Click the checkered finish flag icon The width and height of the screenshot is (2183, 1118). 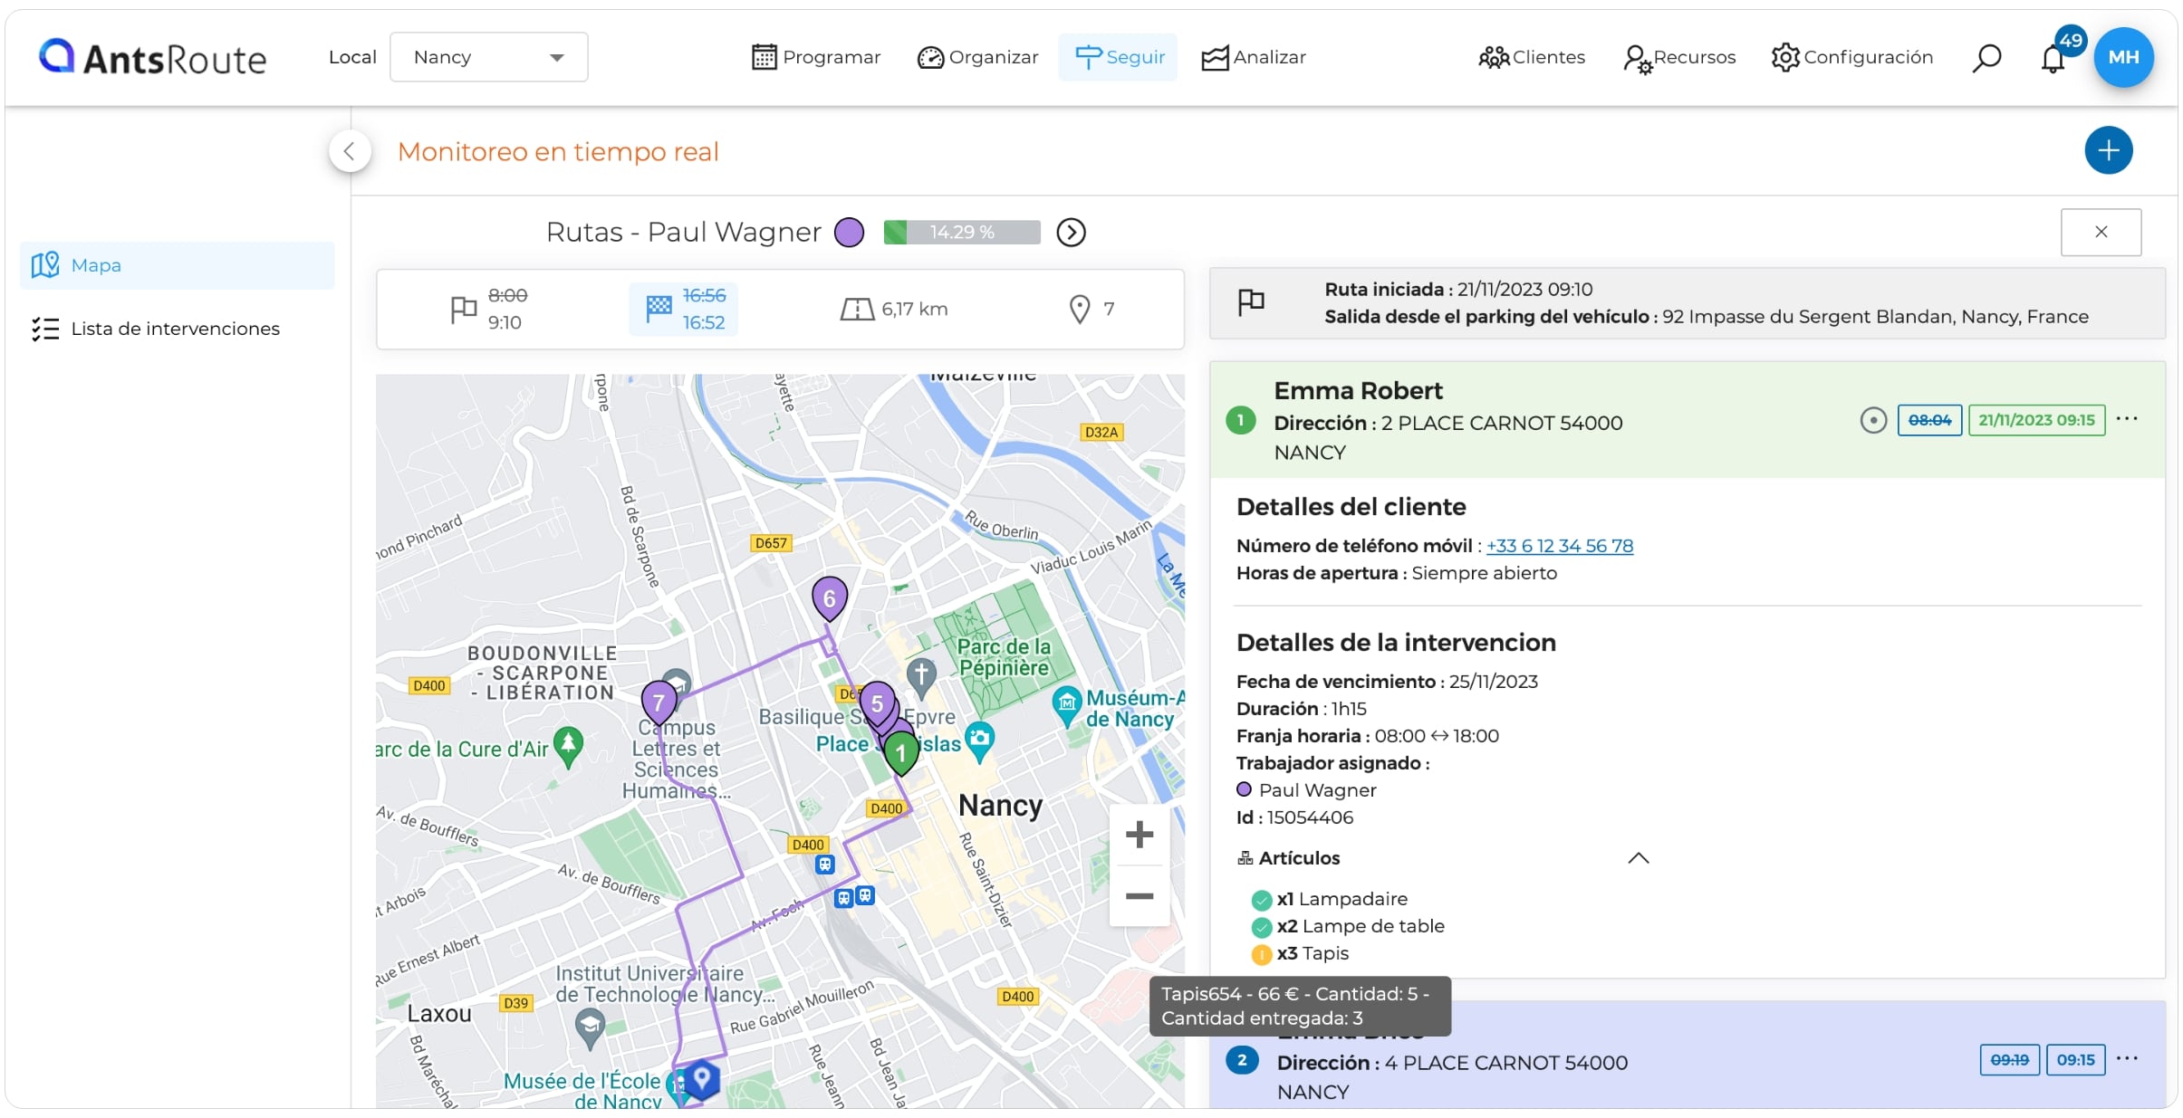pyautogui.click(x=659, y=309)
